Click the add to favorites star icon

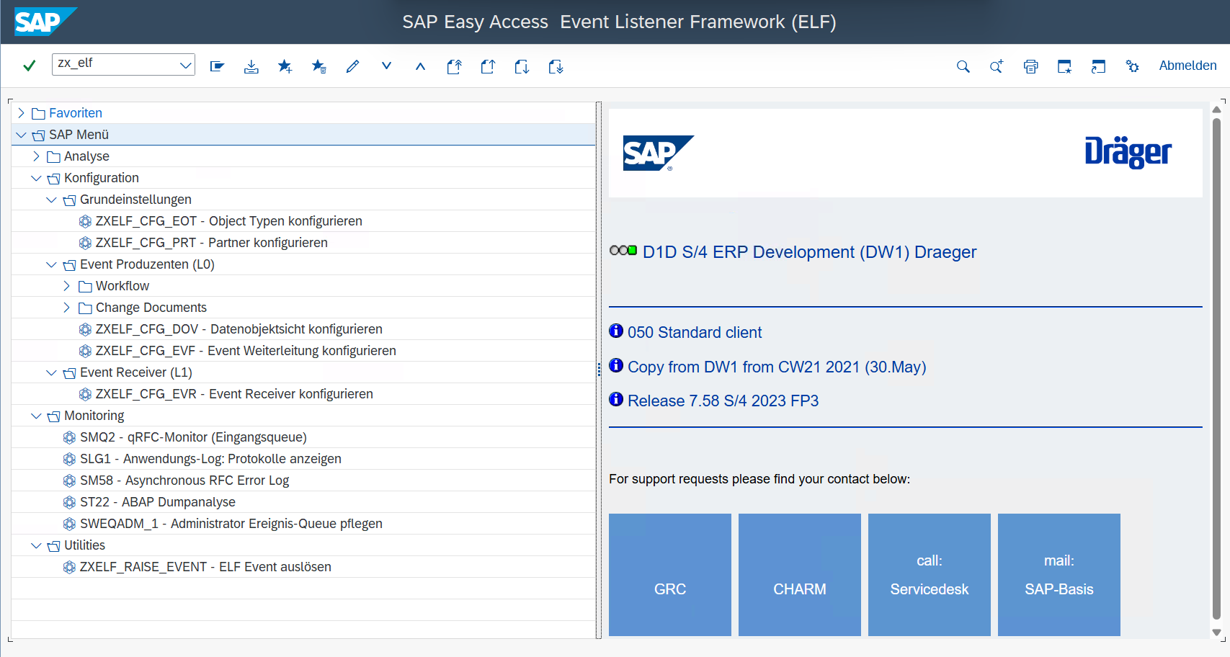pyautogui.click(x=285, y=66)
